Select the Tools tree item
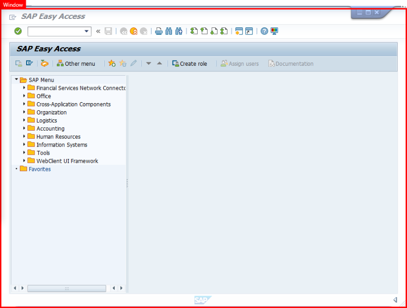 (x=43, y=153)
